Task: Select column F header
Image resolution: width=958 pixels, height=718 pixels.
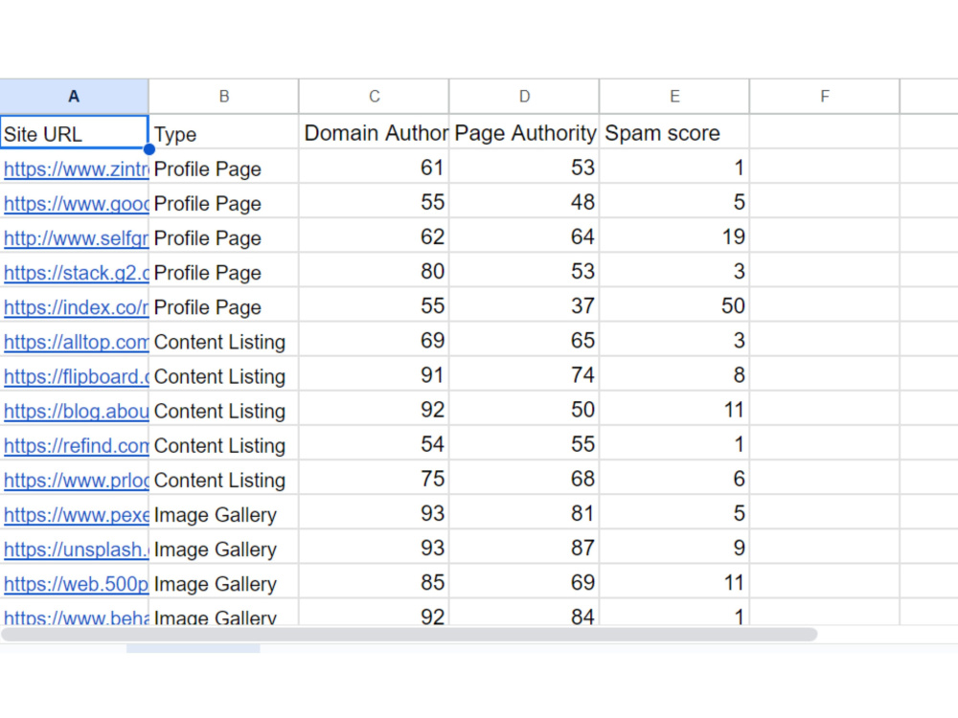Action: click(x=825, y=97)
